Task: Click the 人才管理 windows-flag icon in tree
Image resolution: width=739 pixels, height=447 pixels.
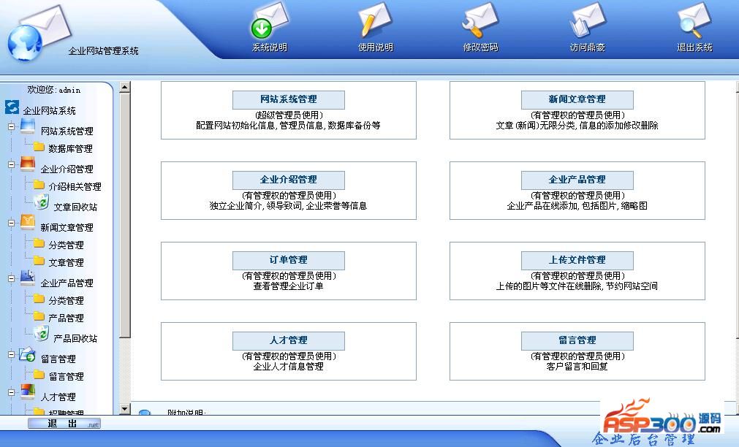Action: point(28,392)
